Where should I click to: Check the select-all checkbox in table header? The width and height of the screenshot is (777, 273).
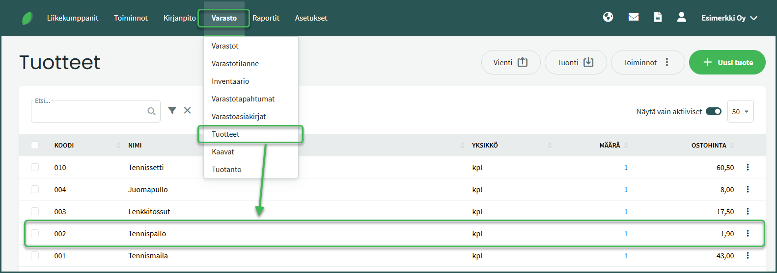(35, 145)
